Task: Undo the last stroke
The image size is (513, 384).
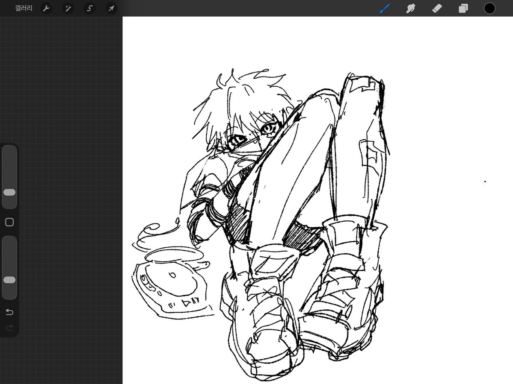Action: click(x=9, y=312)
